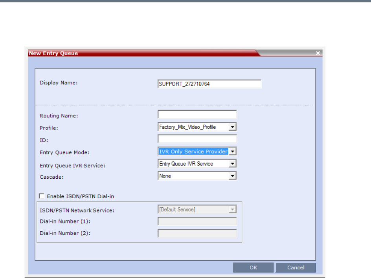Click the ID input field

(197, 139)
